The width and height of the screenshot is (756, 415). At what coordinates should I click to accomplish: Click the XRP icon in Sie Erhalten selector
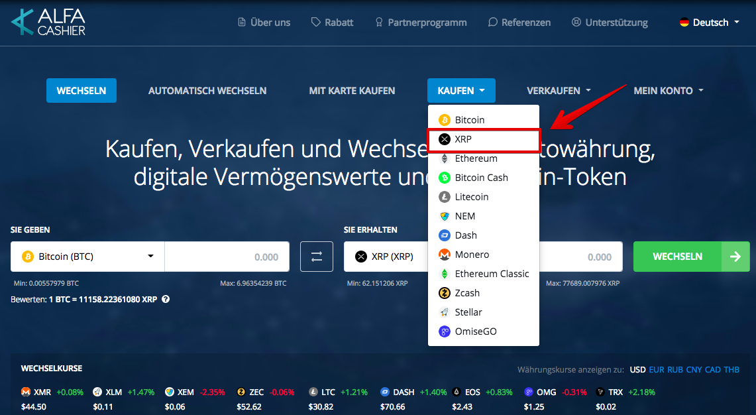coord(360,257)
